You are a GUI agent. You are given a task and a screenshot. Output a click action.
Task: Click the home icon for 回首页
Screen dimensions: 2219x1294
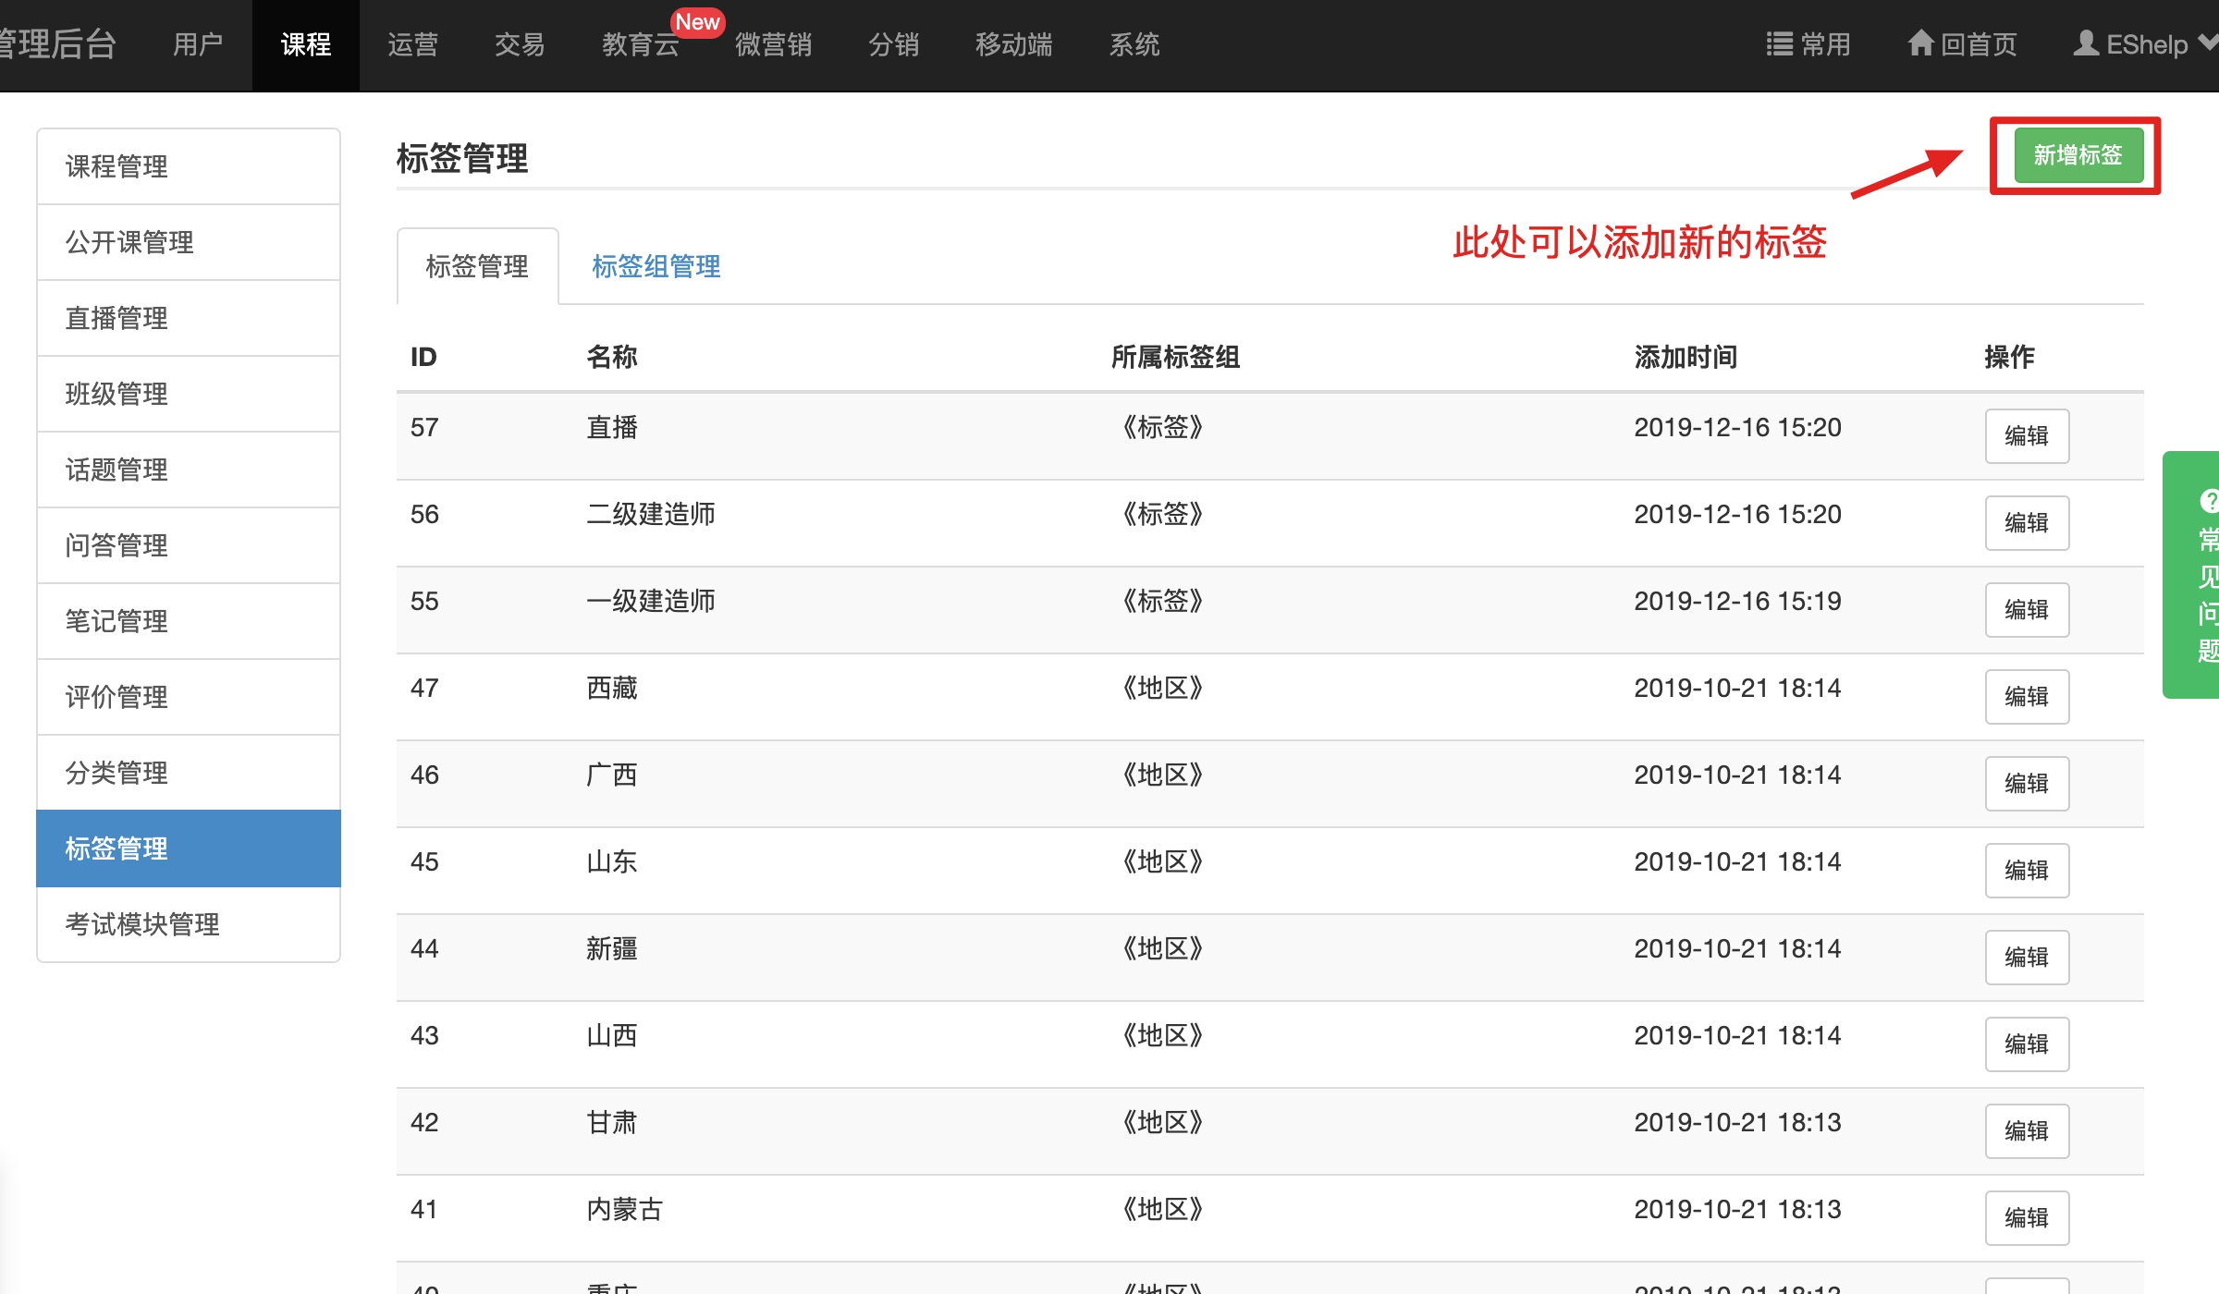[1920, 43]
